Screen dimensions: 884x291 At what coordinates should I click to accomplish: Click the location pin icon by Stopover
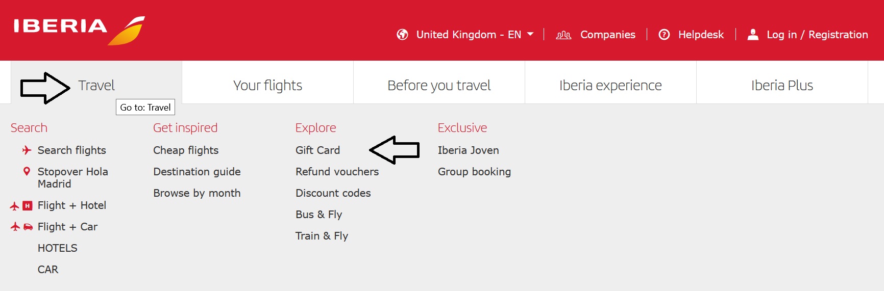tap(27, 172)
